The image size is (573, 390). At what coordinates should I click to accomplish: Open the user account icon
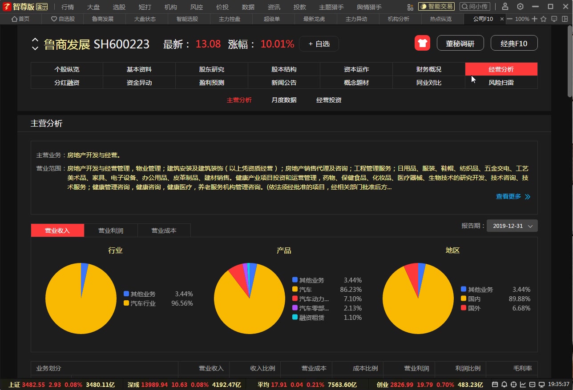click(x=505, y=7)
